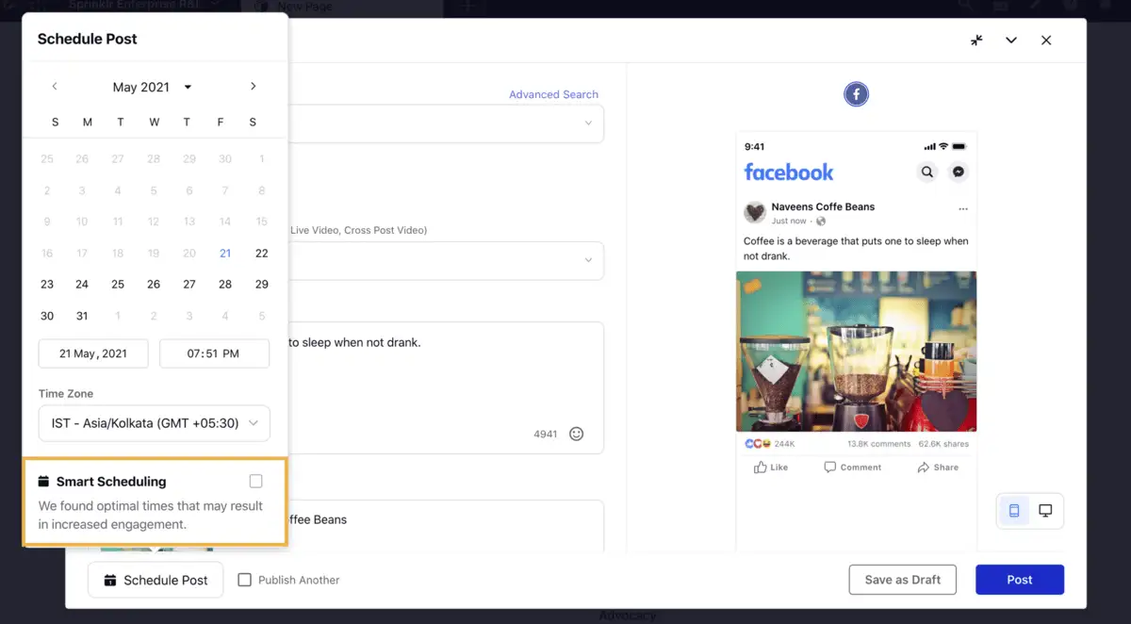Click the Facebook channel icon above preview
1131x624 pixels.
coord(856,93)
